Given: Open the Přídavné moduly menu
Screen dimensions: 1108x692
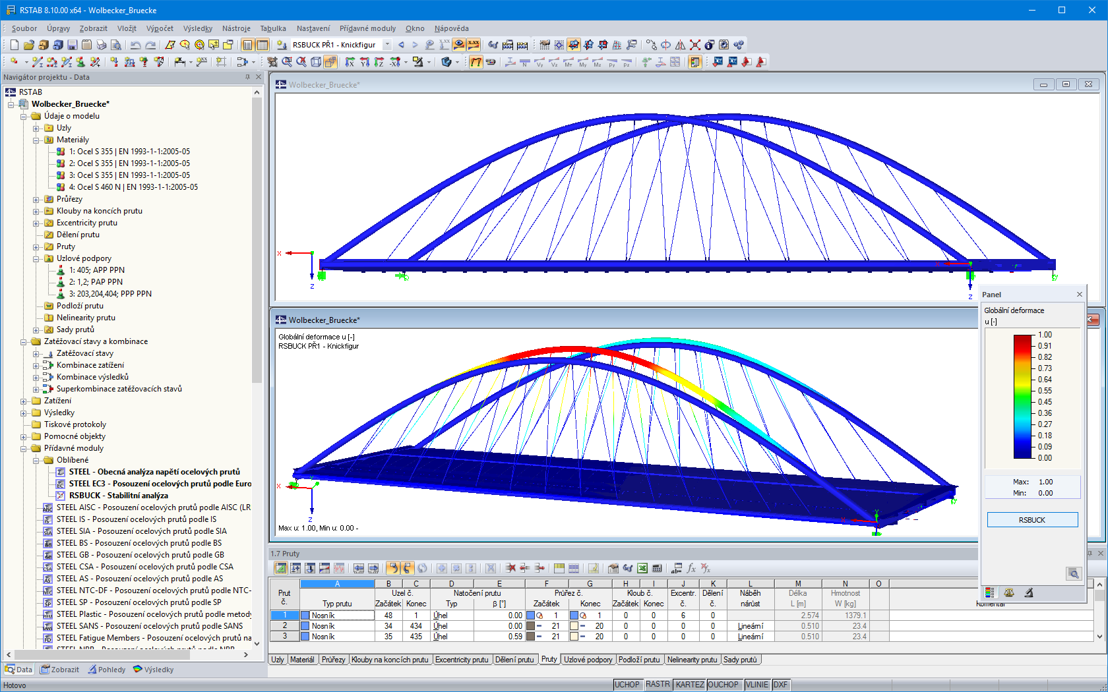Looking at the screenshot, I should (x=367, y=28).
